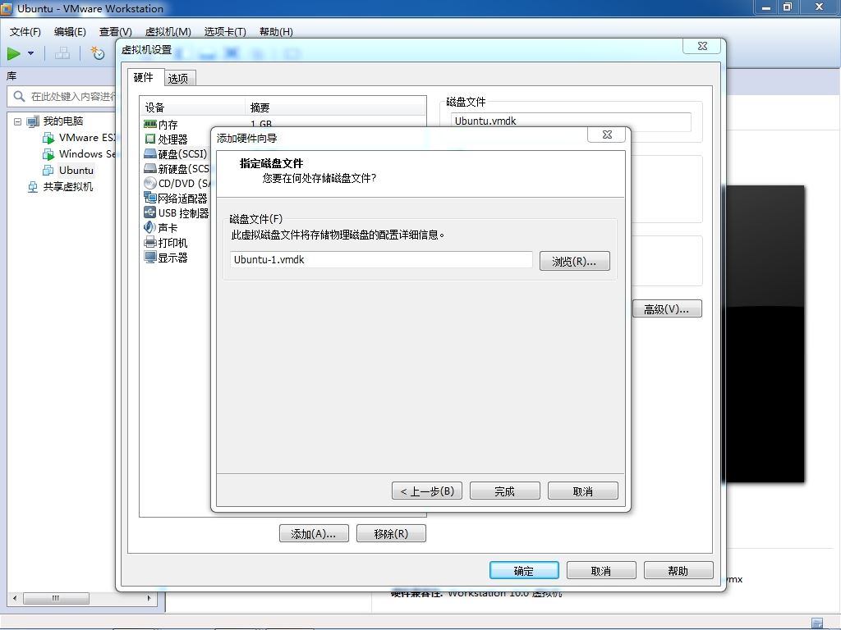Screen dimensions: 841x630
Task: Click the snapshot clock toolbar icon
Action: 98,53
